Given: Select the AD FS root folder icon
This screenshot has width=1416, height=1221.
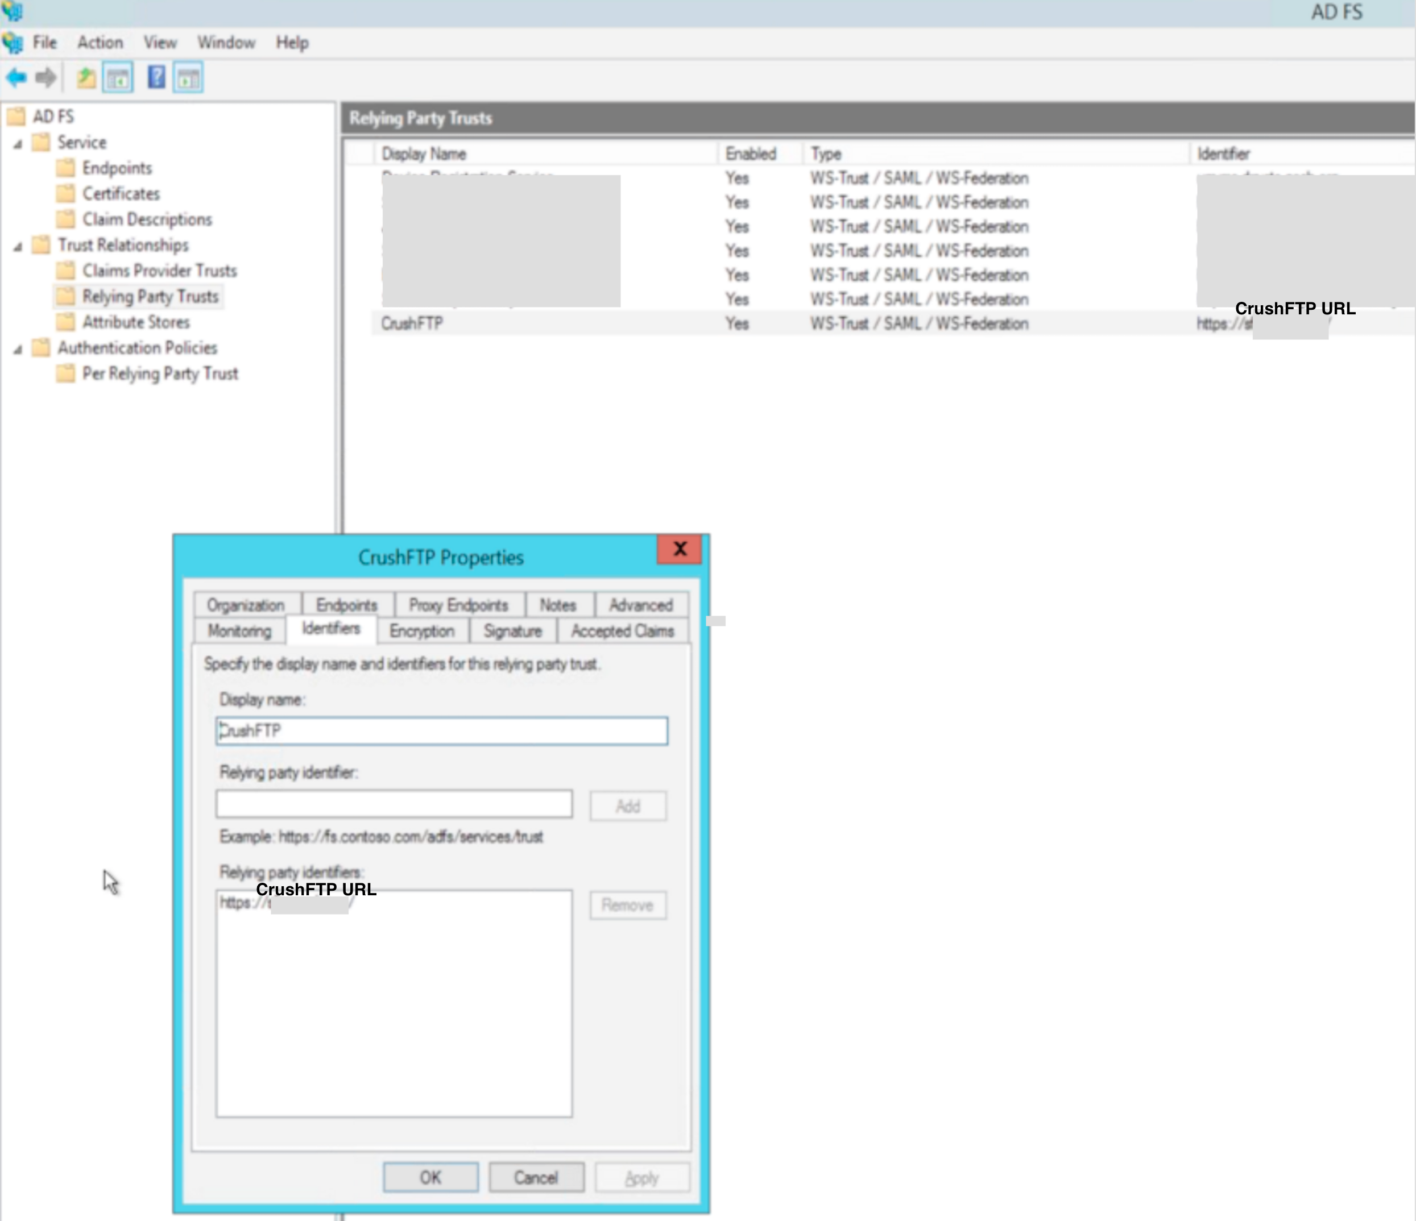Looking at the screenshot, I should (16, 117).
